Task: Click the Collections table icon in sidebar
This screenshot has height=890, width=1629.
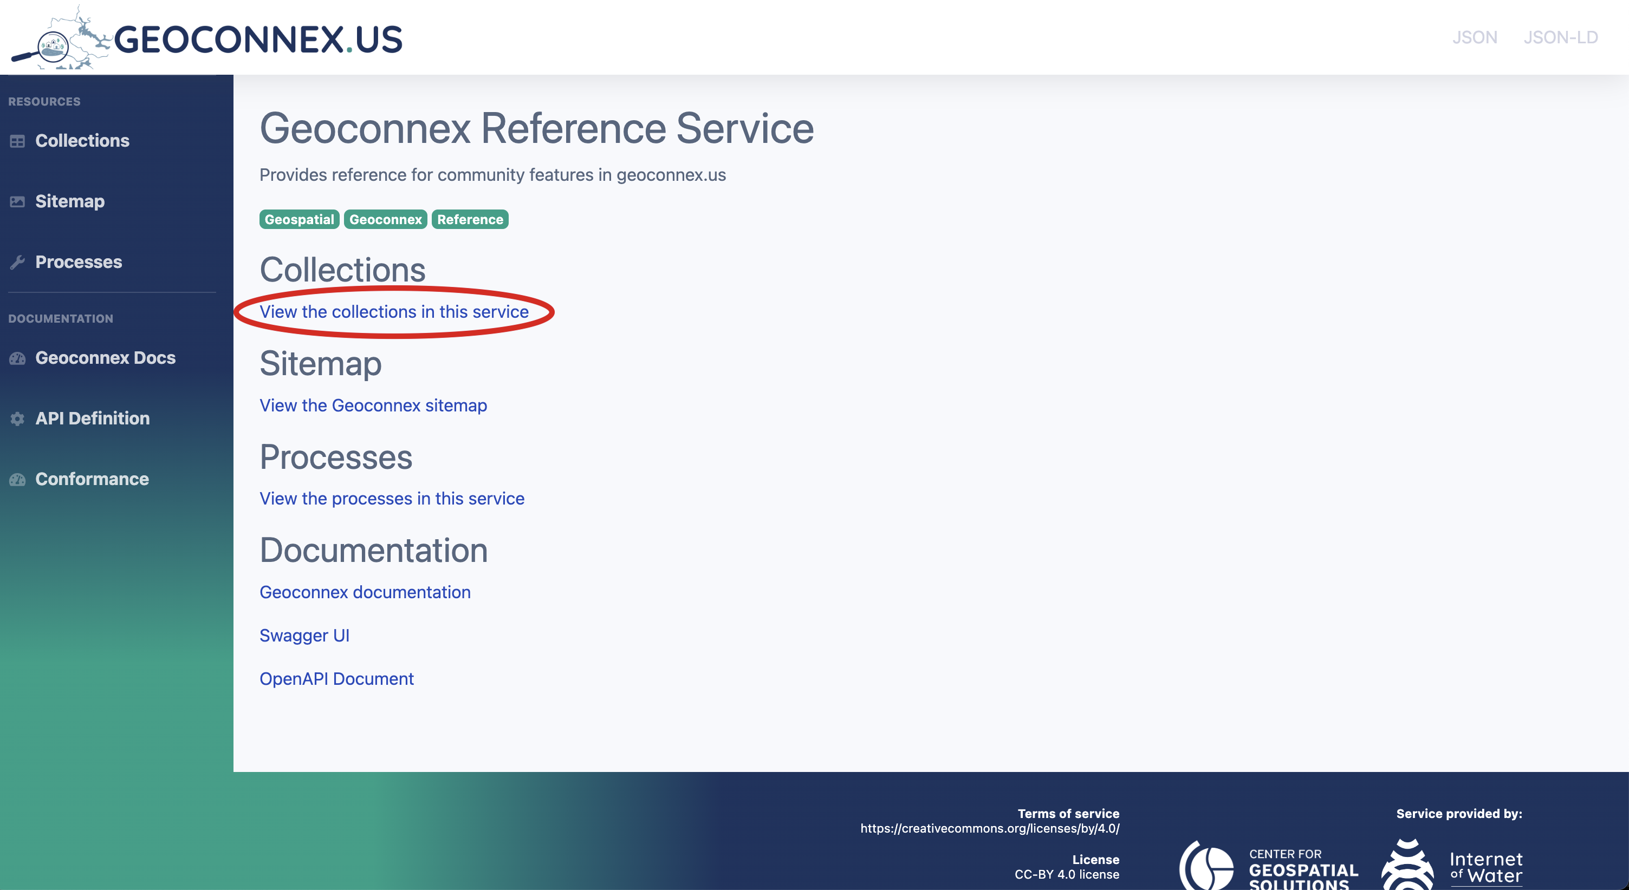Action: pos(18,141)
